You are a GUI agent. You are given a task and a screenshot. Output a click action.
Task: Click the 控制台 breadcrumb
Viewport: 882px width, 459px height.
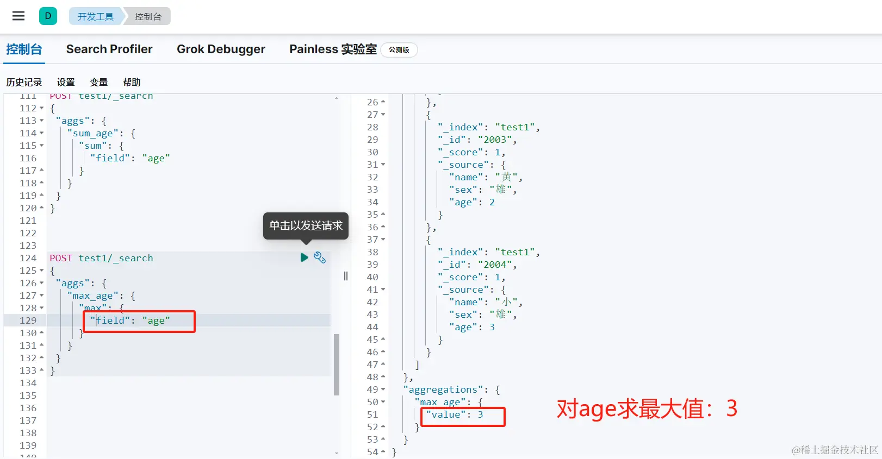pos(148,16)
